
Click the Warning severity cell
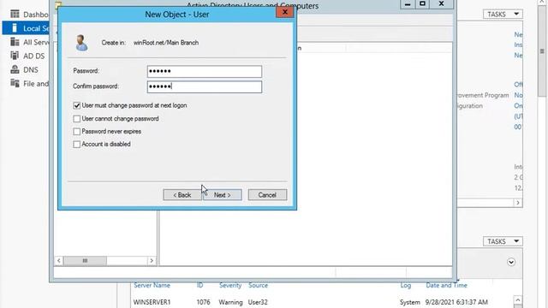coord(230,302)
